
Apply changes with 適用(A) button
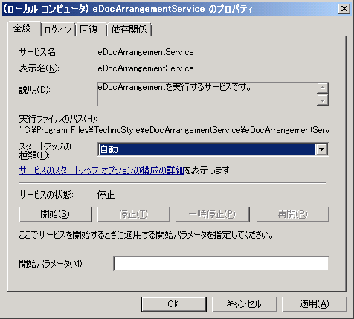tap(315, 304)
